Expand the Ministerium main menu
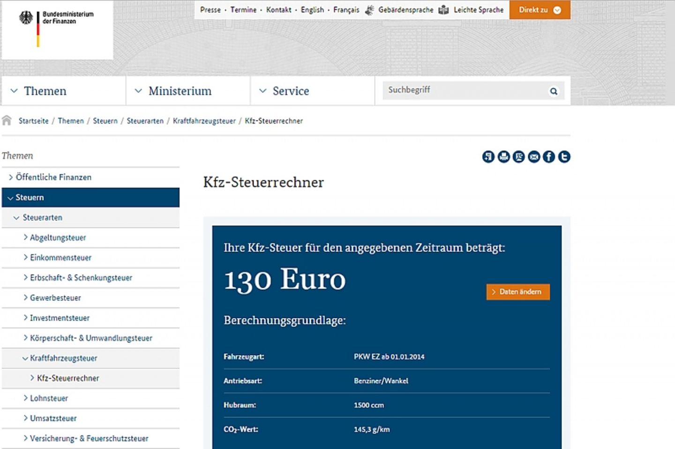The height and width of the screenshot is (449, 675). tap(188, 91)
